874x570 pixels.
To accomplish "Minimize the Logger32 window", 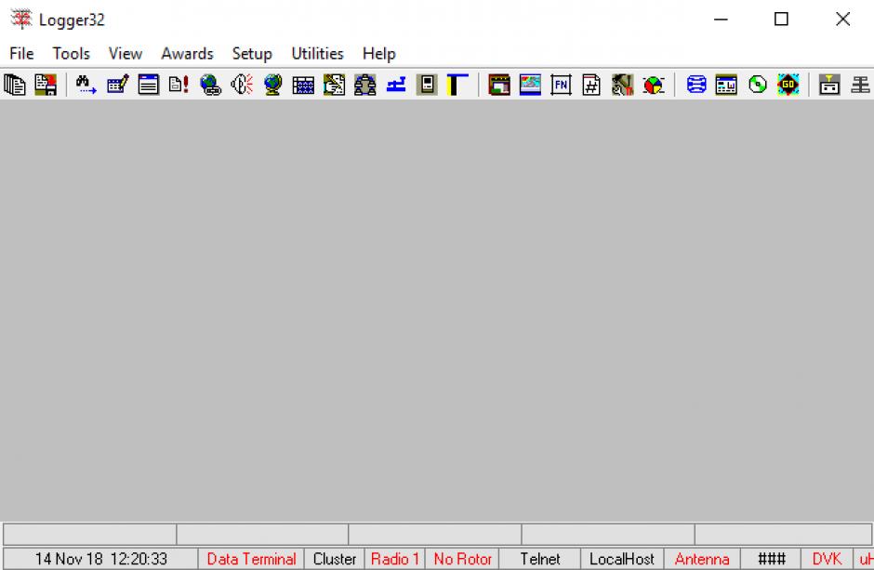I will coord(721,19).
